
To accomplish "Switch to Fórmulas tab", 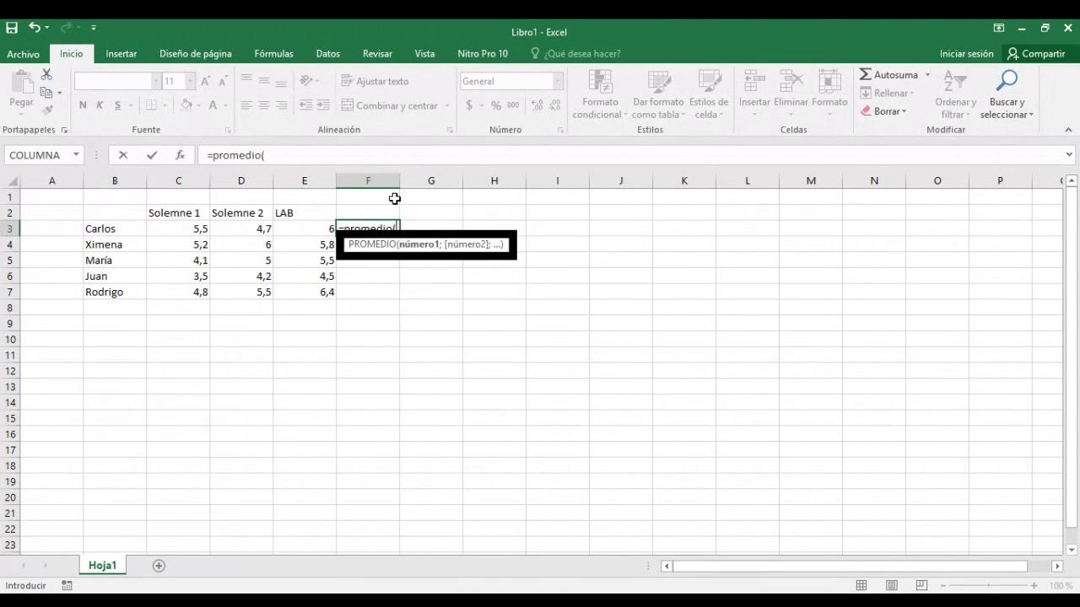I will pos(273,54).
